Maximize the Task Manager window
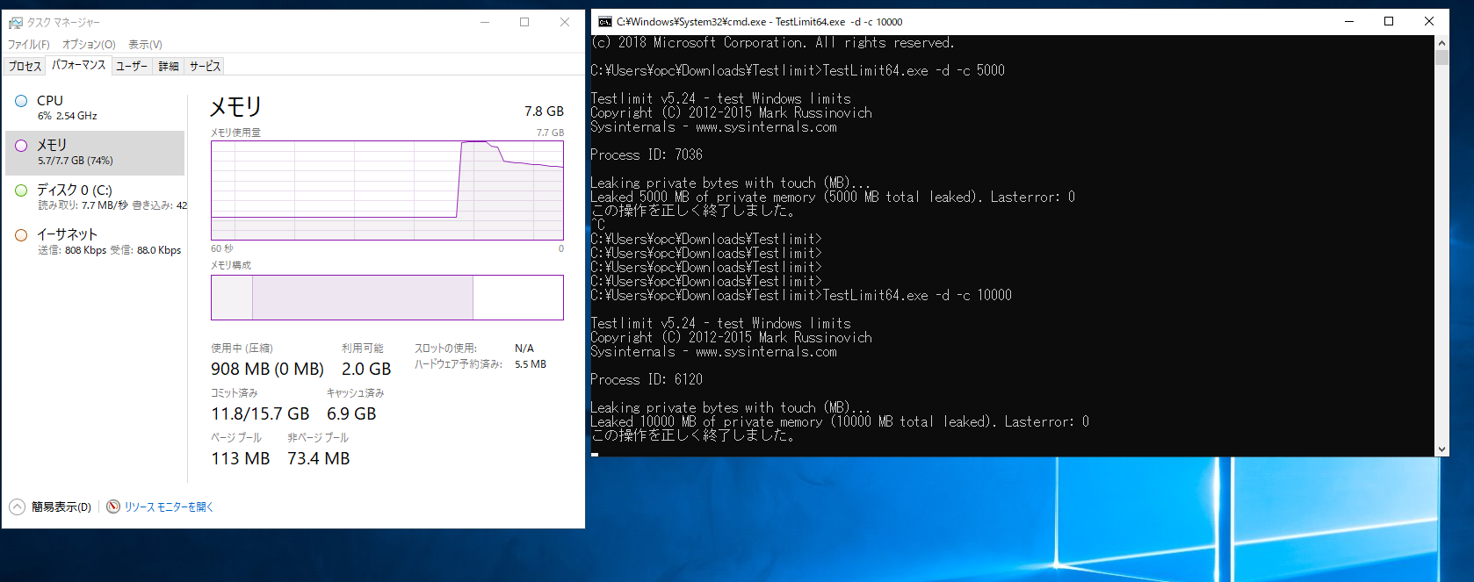This screenshot has height=582, width=1474. click(x=524, y=22)
